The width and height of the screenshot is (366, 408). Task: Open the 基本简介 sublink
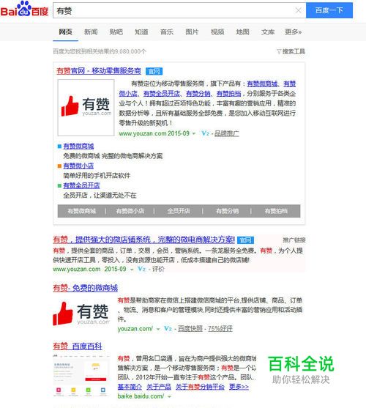pos(130,387)
